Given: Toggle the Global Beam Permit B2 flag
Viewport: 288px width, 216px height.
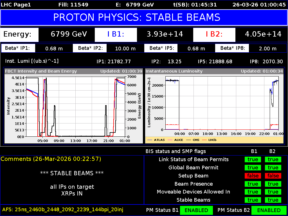Looking at the screenshot, I should click(272, 167).
